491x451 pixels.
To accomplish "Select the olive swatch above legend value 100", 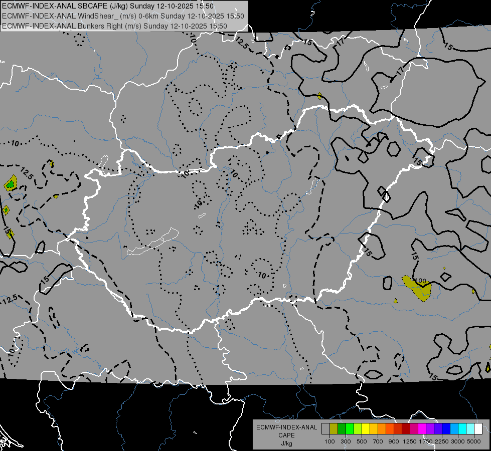I will (334, 429).
